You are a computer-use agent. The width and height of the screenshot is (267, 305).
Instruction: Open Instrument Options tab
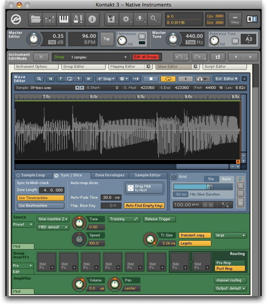pos(36,67)
